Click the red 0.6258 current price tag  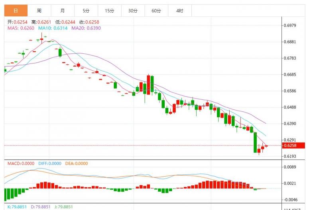293,146
